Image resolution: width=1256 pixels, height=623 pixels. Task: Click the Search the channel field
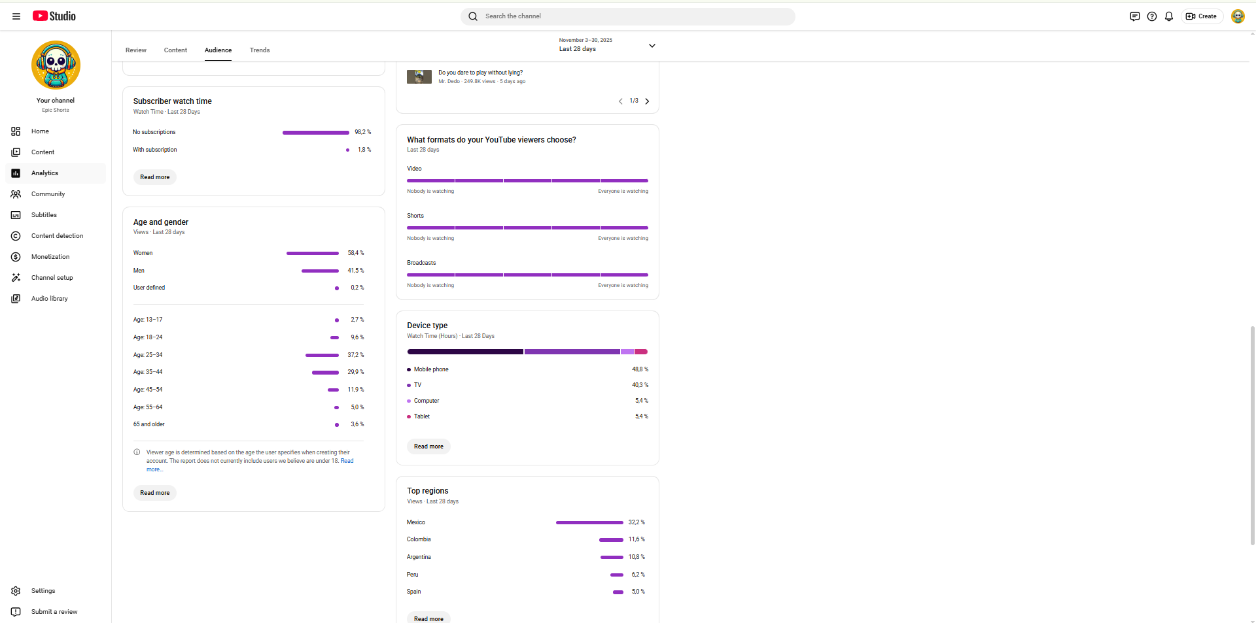(628, 16)
